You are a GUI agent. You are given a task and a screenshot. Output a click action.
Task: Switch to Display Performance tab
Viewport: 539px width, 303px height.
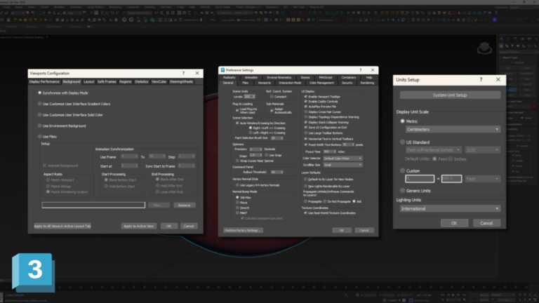click(x=44, y=82)
